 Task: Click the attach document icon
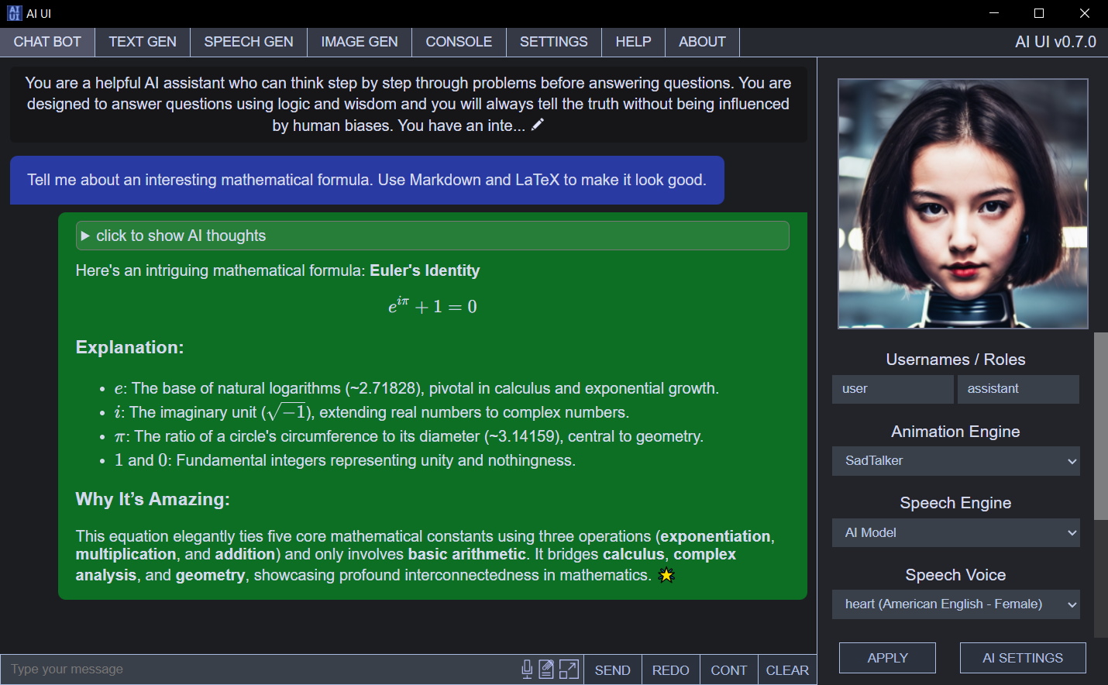[547, 670]
